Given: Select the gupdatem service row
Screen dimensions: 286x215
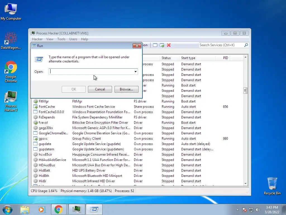Looking at the screenshot, I should point(137,149).
